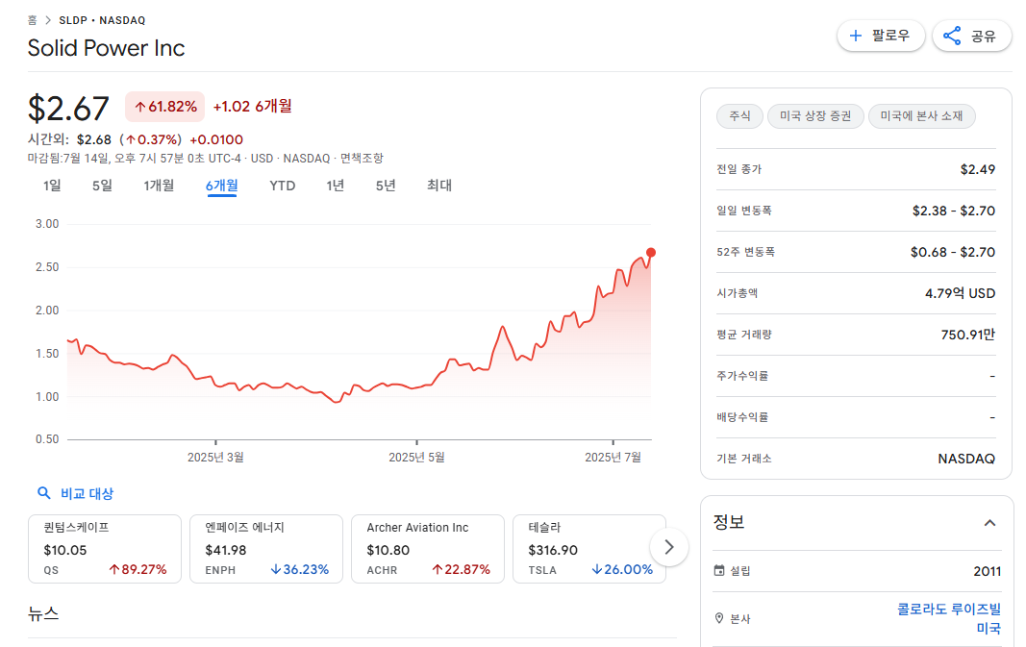The height and width of the screenshot is (647, 1026).
Task: Click the 미국에 본사 소재 tag chip
Action: (x=921, y=115)
